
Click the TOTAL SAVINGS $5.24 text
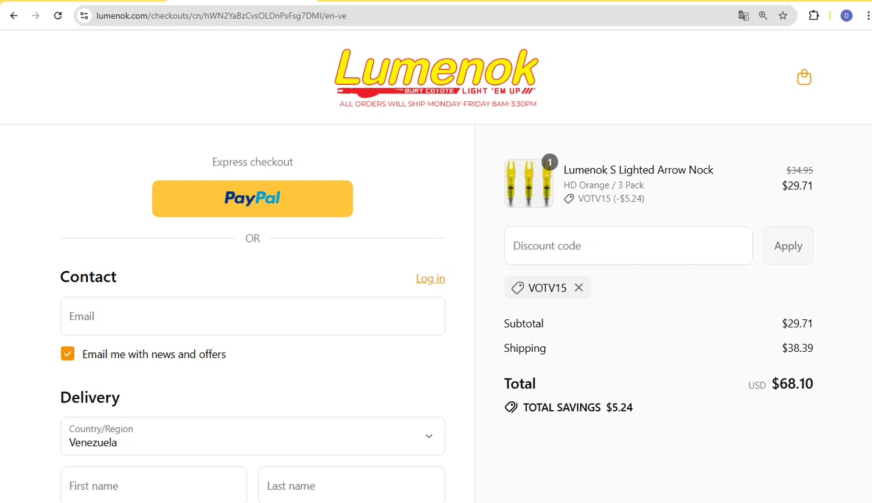coord(578,408)
